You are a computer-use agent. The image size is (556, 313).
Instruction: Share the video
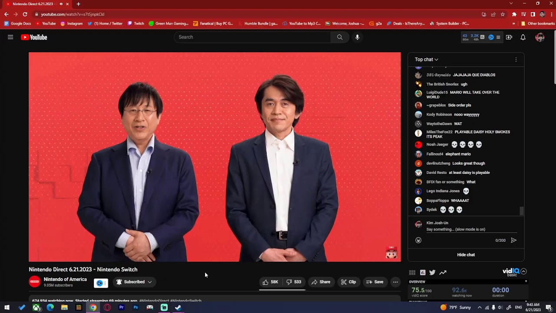(x=321, y=282)
